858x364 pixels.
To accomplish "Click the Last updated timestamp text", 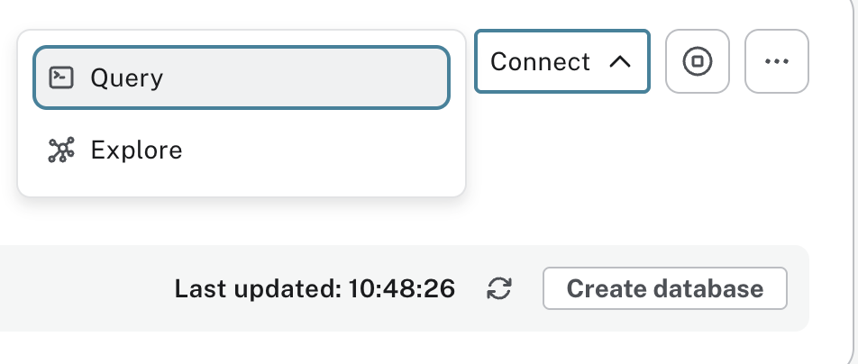I will [x=315, y=288].
